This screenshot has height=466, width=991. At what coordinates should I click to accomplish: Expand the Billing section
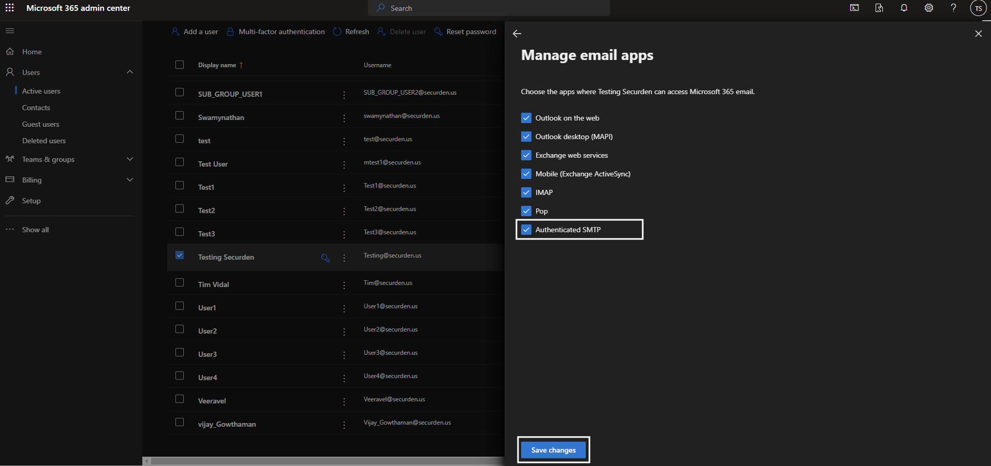point(130,179)
